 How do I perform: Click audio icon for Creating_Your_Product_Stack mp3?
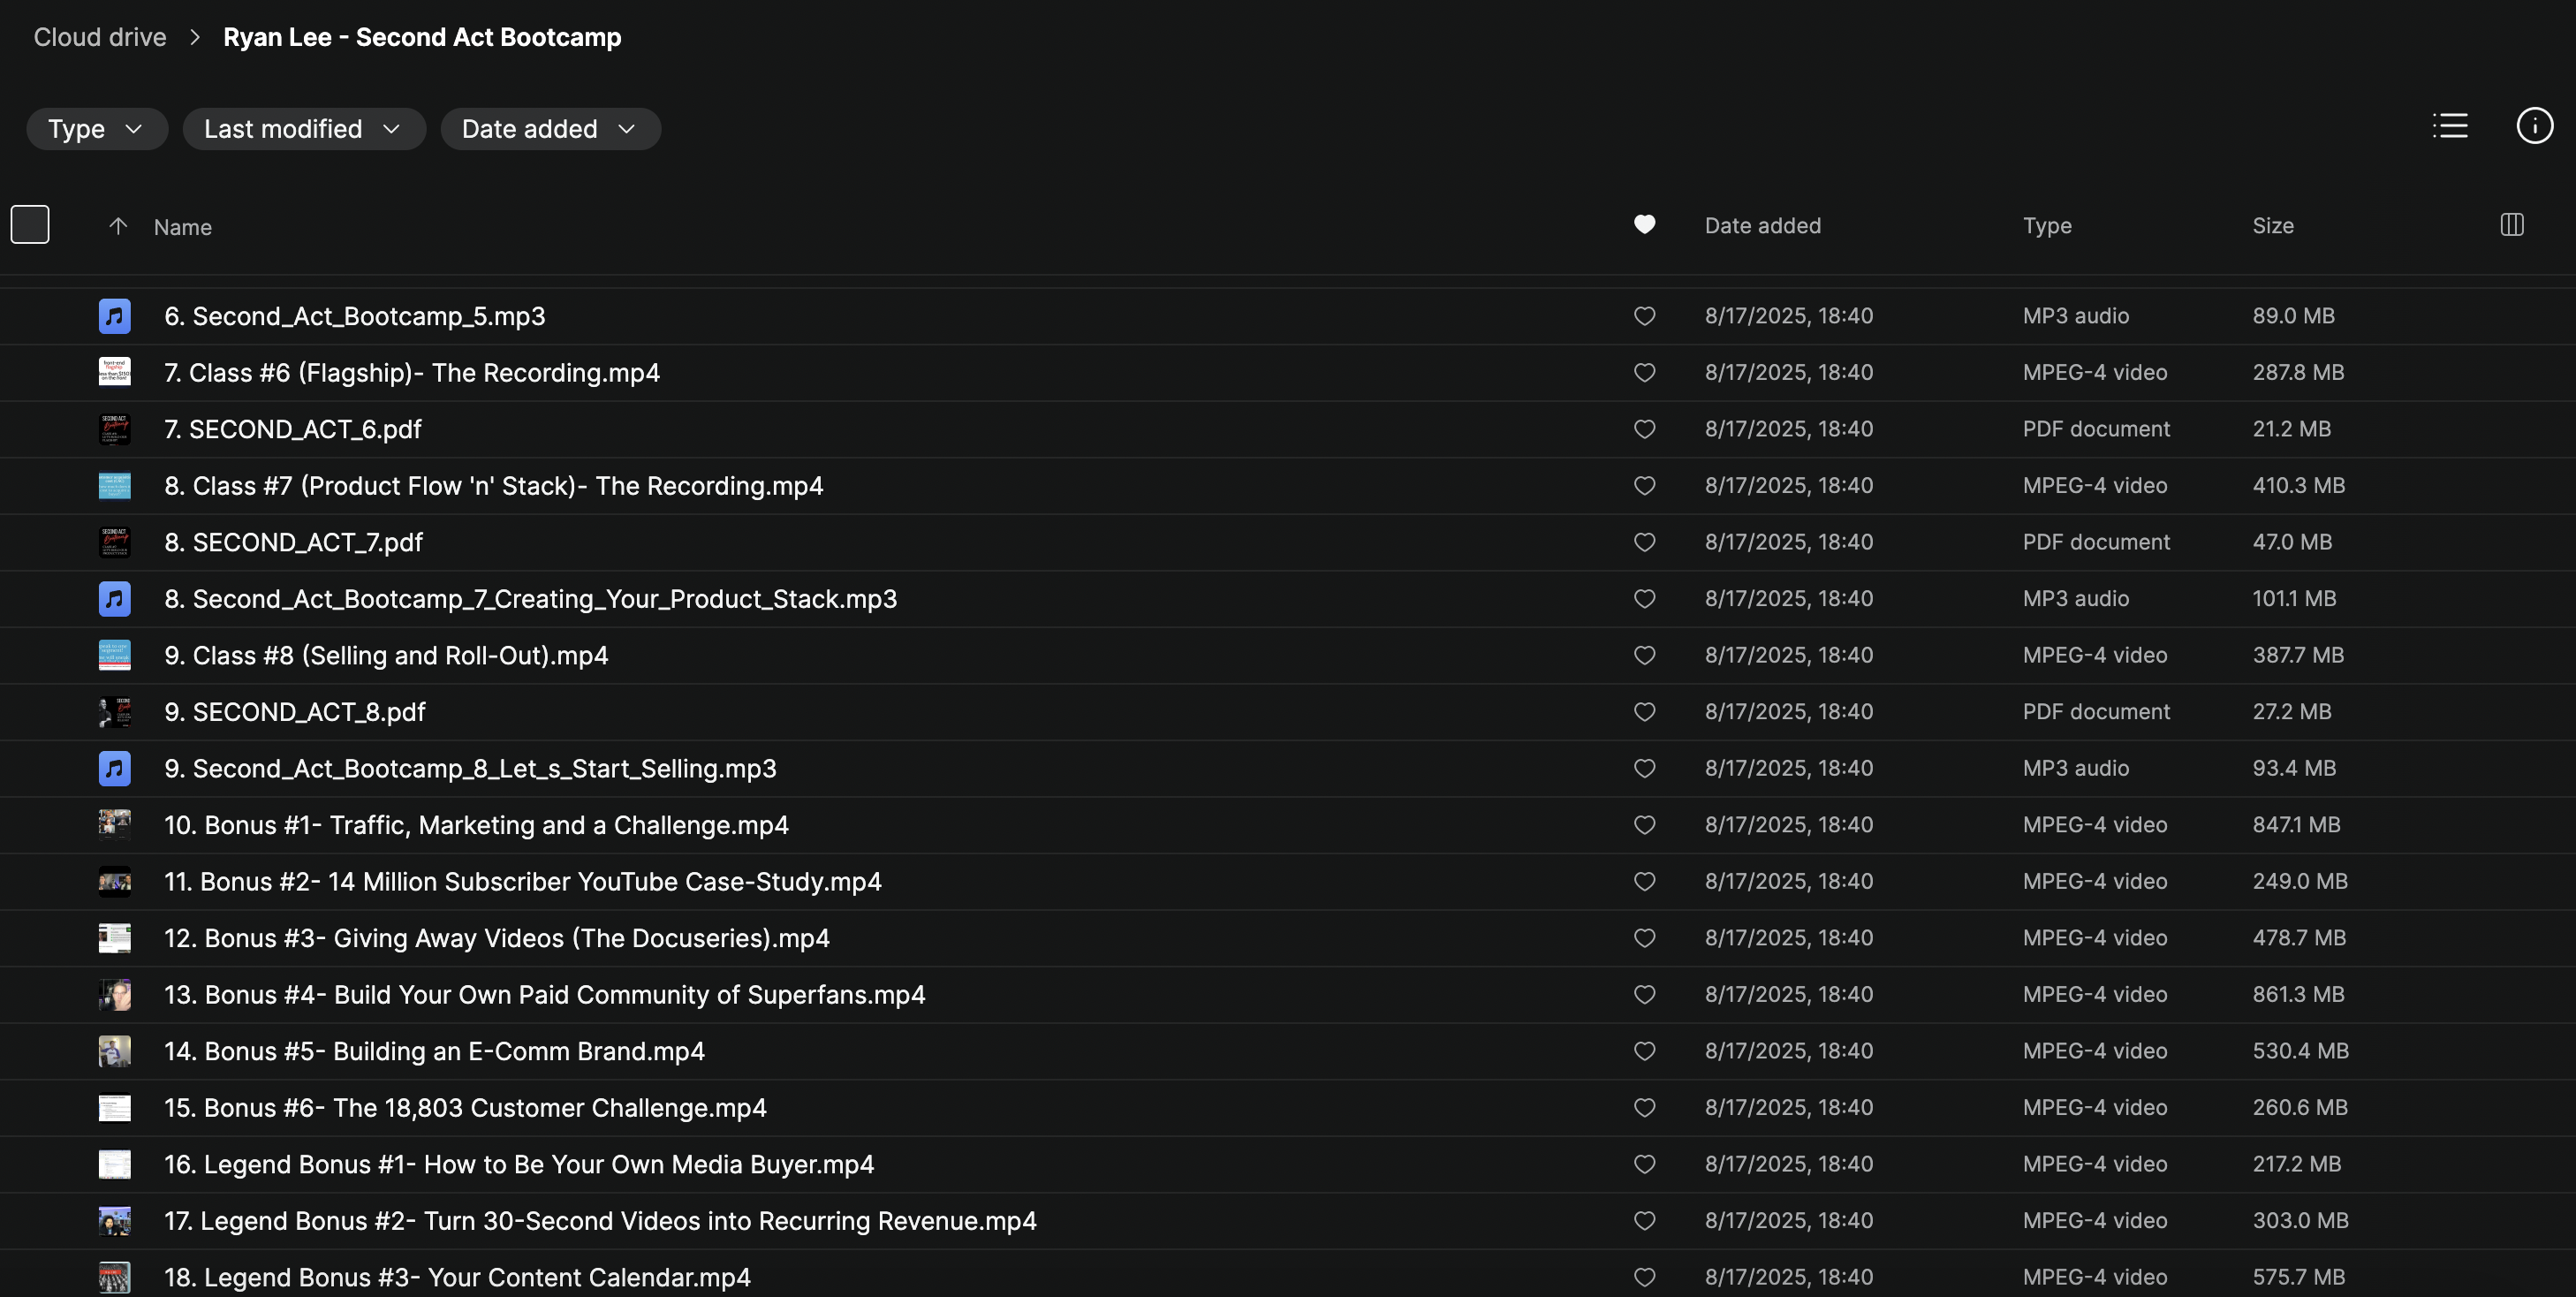[115, 599]
